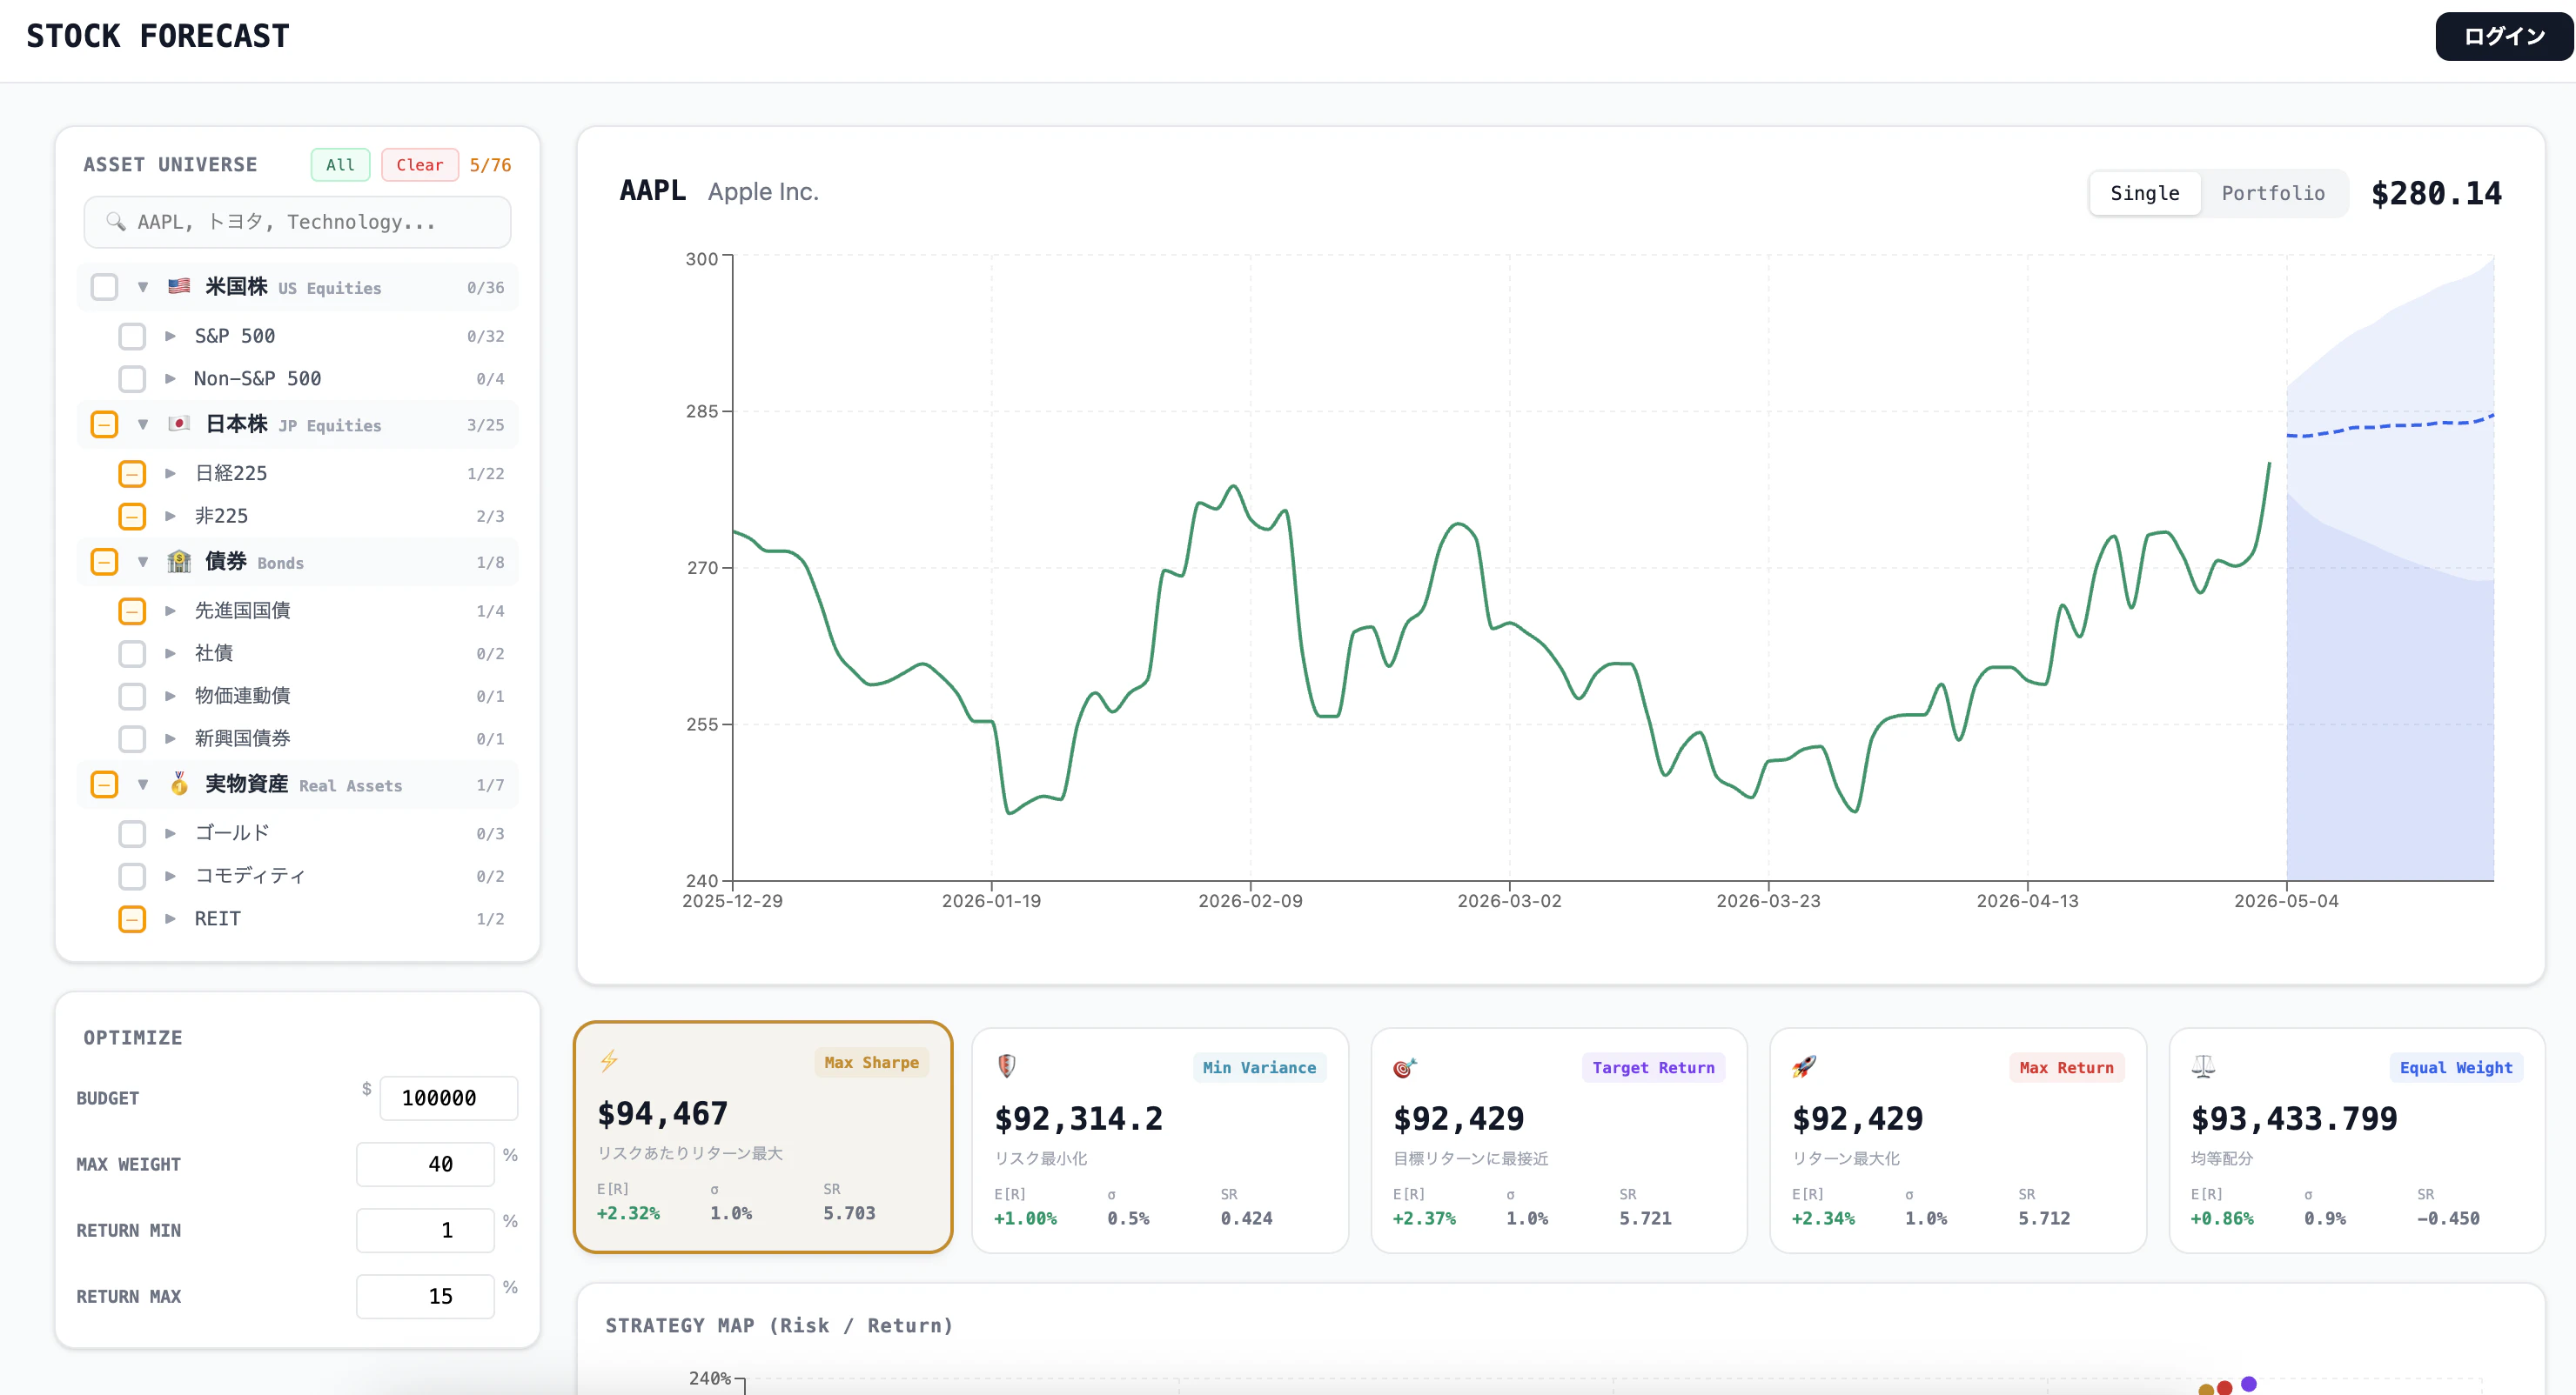Viewport: 2576px width, 1395px height.
Task: Check the ゴールド checkbox
Action: [132, 833]
